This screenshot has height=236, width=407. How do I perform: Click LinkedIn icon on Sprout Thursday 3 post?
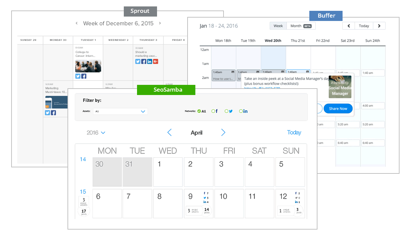150,62
